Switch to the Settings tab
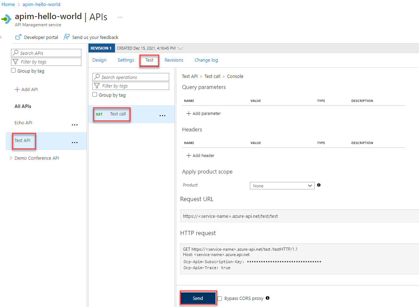419x307 pixels. coord(125,60)
